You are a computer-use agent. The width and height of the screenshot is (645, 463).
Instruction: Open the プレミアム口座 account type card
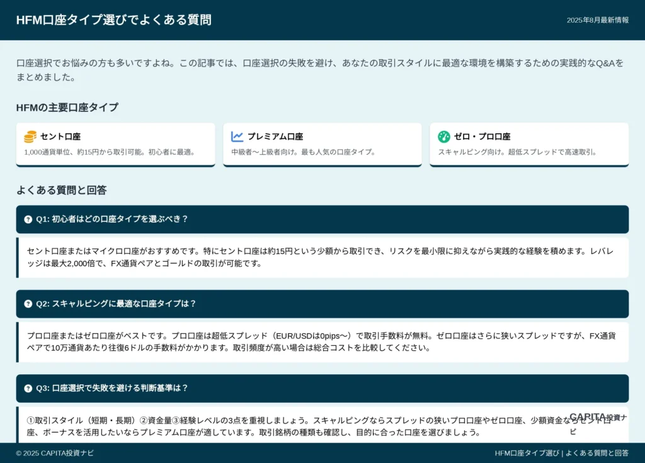(322, 145)
